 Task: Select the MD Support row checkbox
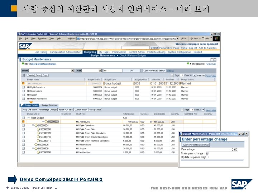click(23, 95)
